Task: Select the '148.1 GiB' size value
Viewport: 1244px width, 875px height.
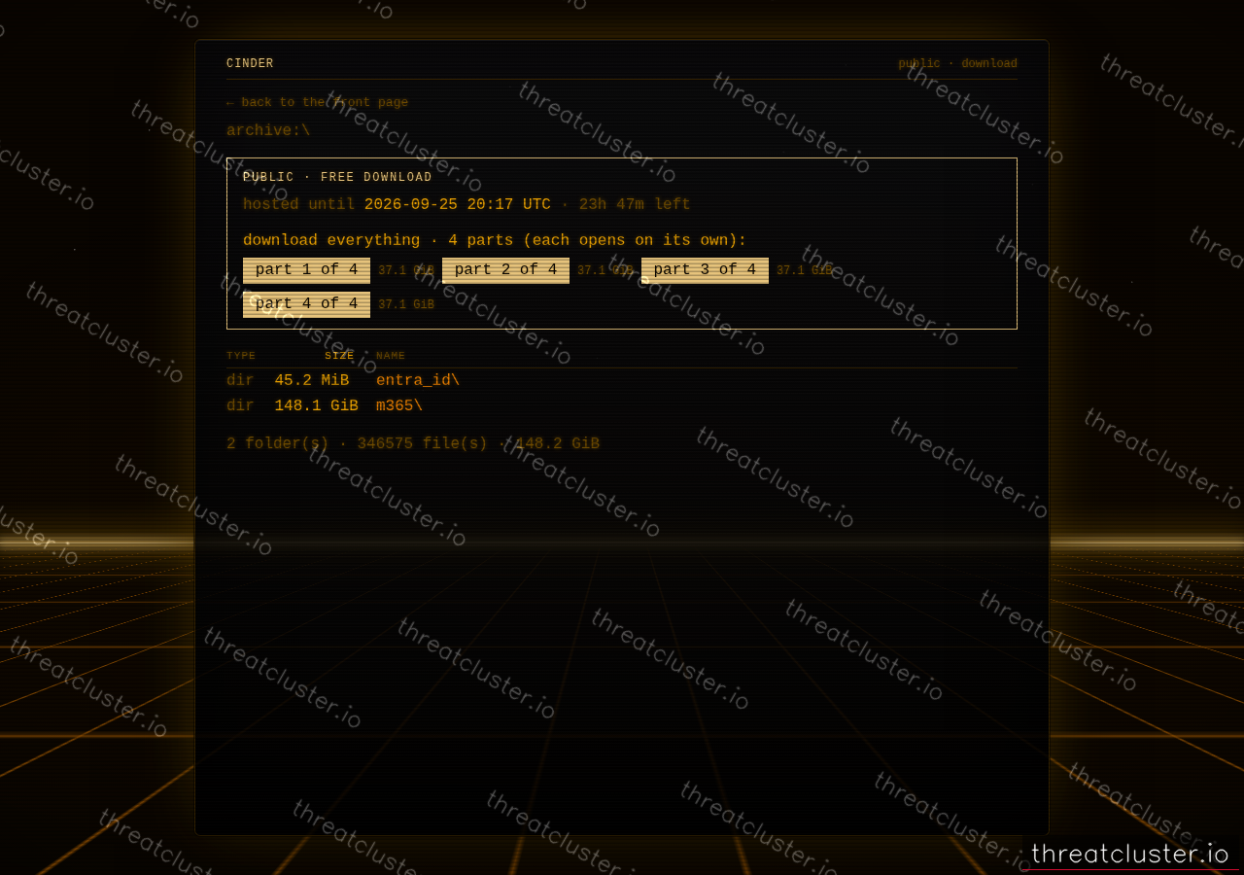Action: tap(316, 405)
